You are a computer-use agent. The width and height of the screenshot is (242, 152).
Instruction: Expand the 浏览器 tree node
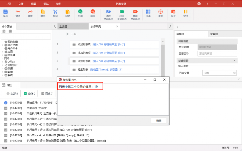(3, 55)
